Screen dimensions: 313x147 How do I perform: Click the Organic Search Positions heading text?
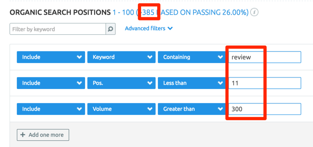pyautogui.click(x=60, y=13)
